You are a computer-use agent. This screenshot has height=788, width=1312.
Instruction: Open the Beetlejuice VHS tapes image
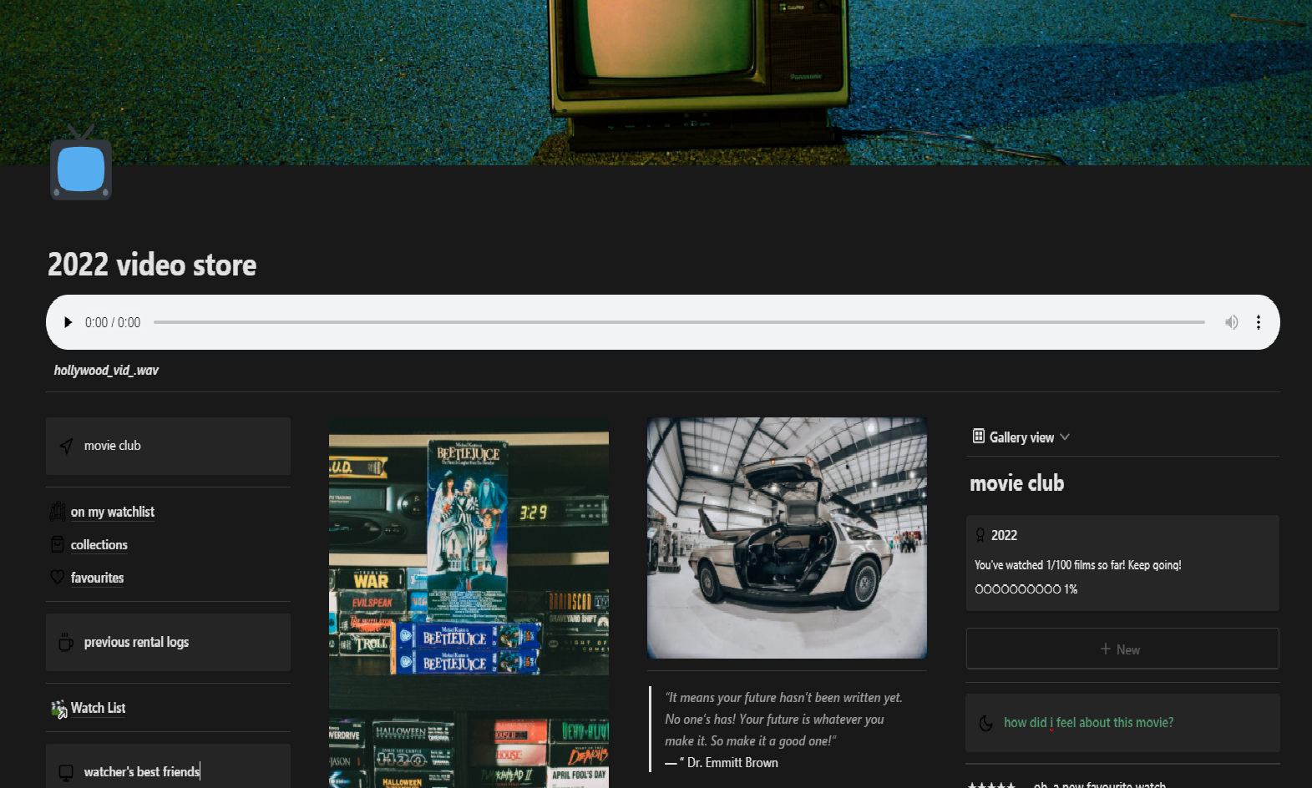click(x=469, y=603)
